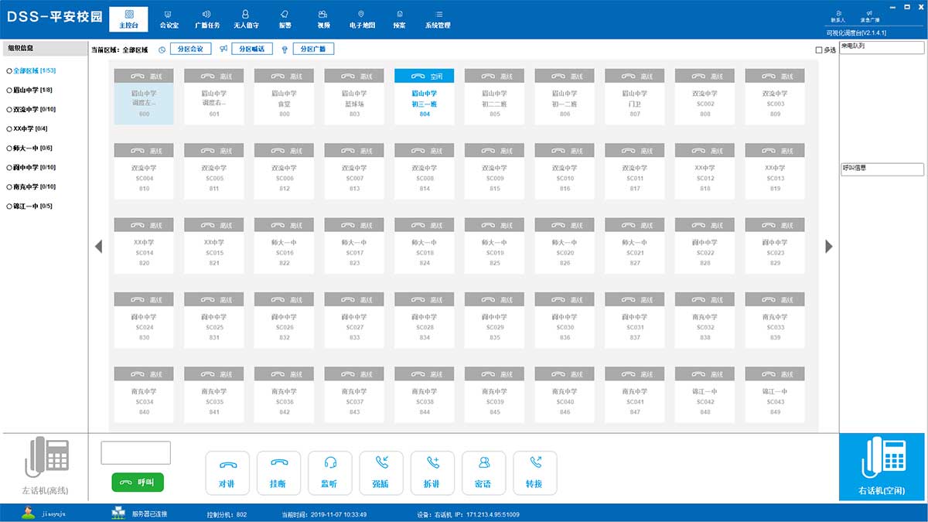Select the 锦江一中 [0/5] group
This screenshot has height=522, width=928.
click(9, 206)
